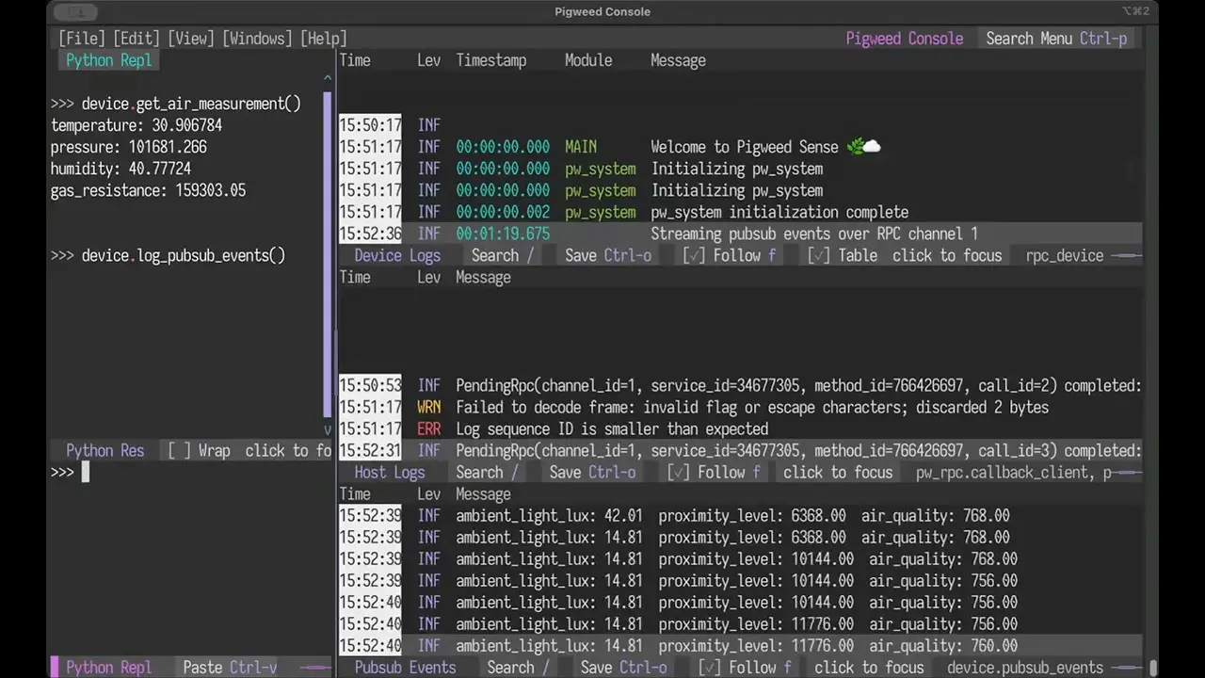Click Paste Ctrl-v in Python Repl bar

[x=230, y=668]
